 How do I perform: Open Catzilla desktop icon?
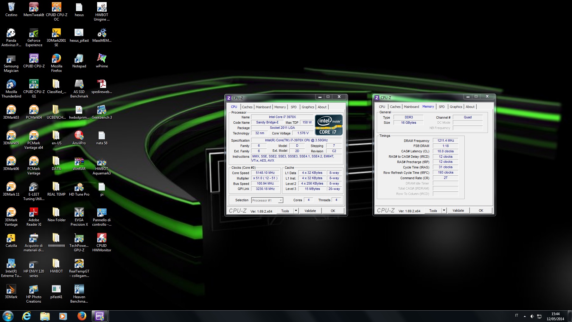pyautogui.click(x=11, y=240)
